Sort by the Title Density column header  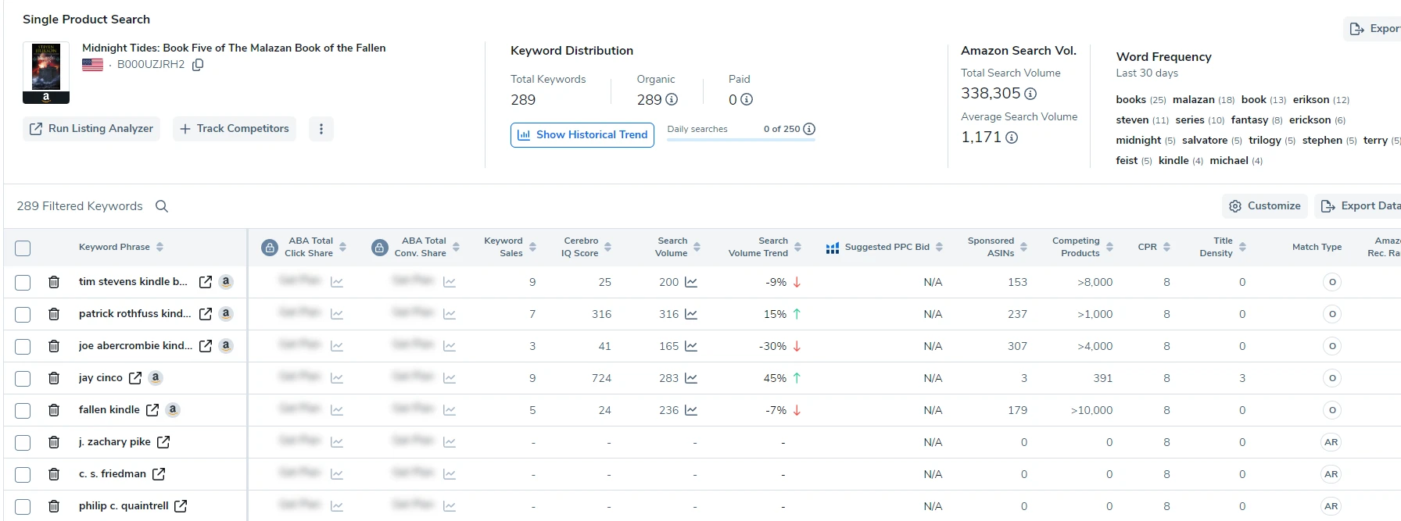coord(1242,247)
